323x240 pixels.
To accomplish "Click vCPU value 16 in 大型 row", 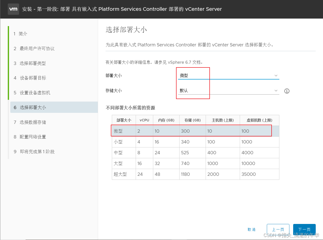I will pyautogui.click(x=140, y=163).
